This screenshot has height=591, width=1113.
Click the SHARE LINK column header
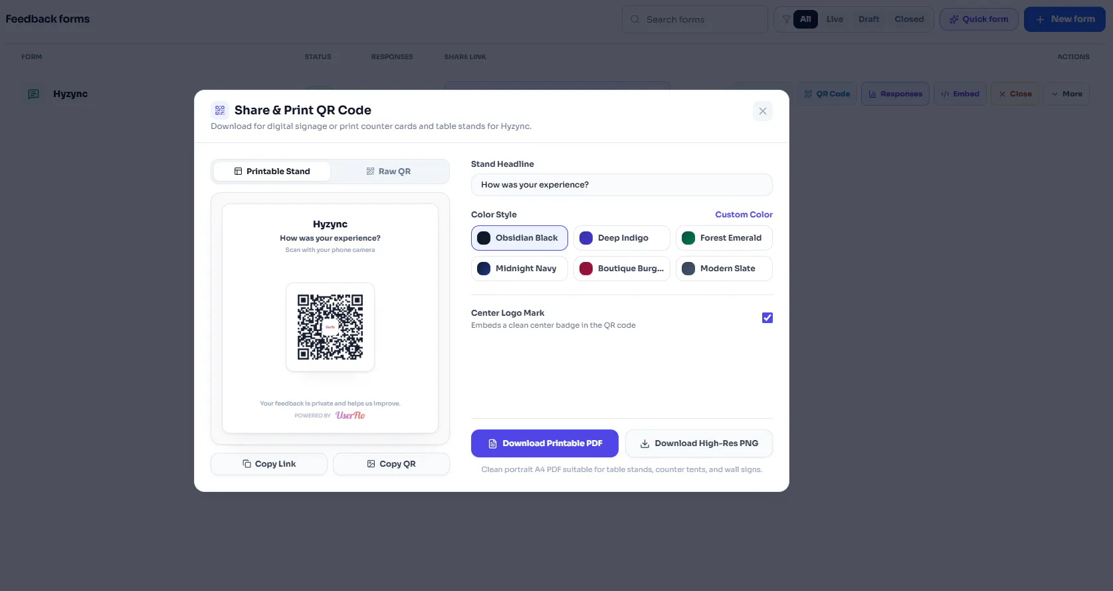[465, 57]
